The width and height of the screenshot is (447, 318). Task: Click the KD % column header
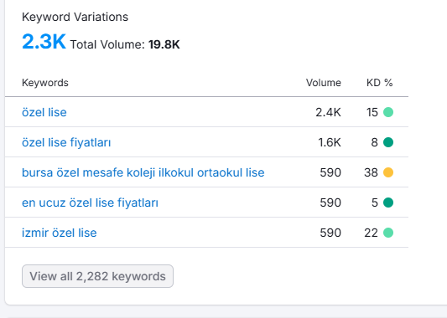coord(380,83)
